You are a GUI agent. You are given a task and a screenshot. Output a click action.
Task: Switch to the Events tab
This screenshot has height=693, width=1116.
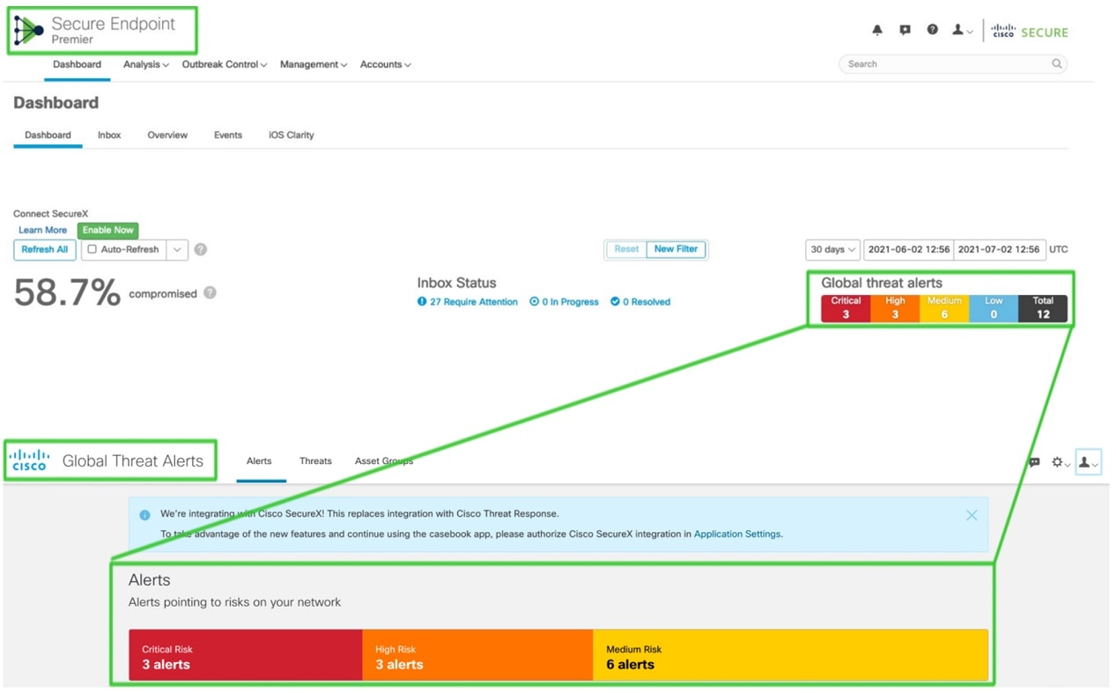[x=228, y=135]
